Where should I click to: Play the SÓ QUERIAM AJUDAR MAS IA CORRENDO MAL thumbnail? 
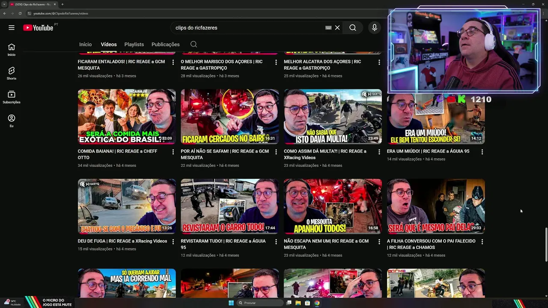point(127,283)
